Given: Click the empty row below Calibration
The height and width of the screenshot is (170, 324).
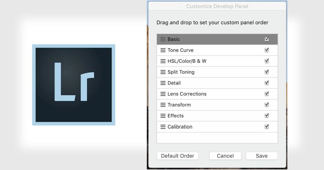Looking at the screenshot, I should pyautogui.click(x=217, y=138).
